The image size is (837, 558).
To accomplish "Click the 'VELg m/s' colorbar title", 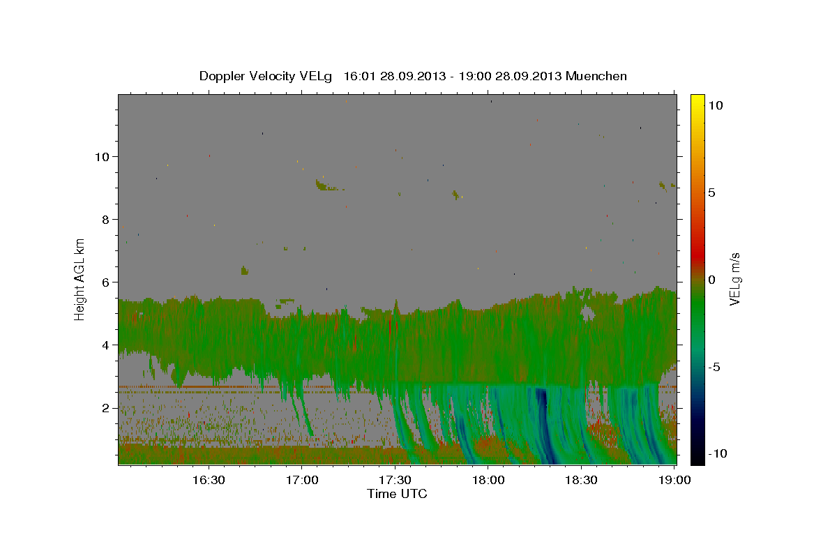I will tap(735, 279).
